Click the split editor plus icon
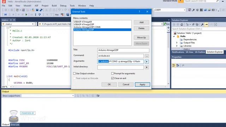 pyautogui.click(x=168, y=28)
